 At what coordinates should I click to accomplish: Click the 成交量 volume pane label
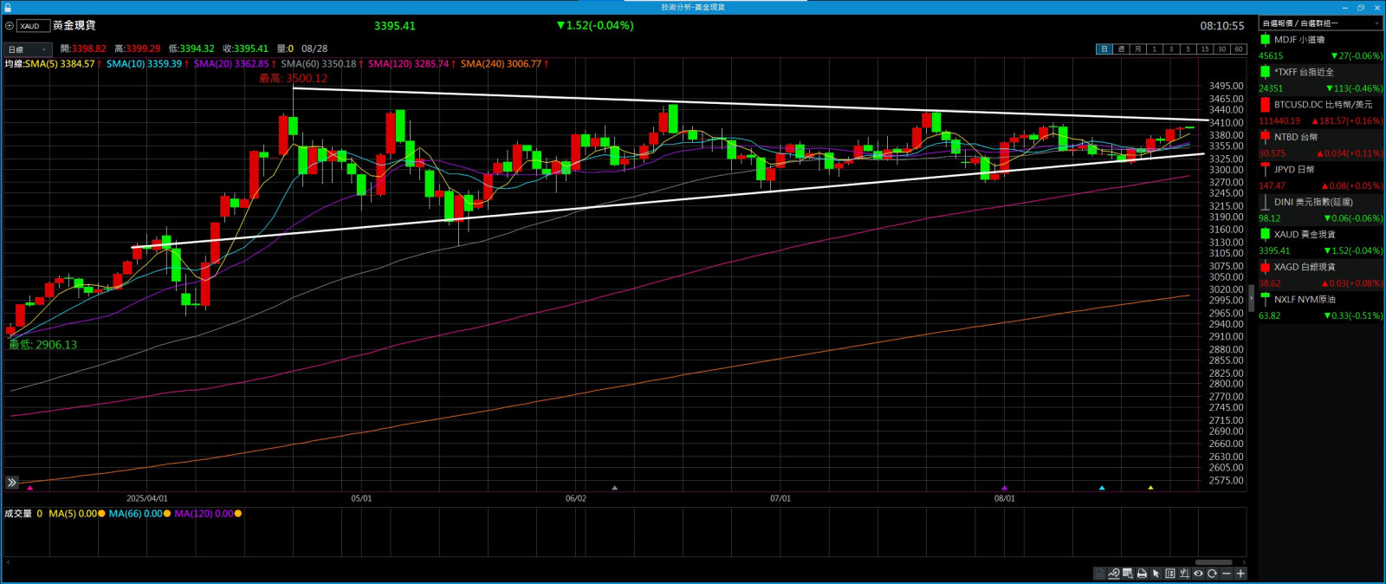coord(18,514)
